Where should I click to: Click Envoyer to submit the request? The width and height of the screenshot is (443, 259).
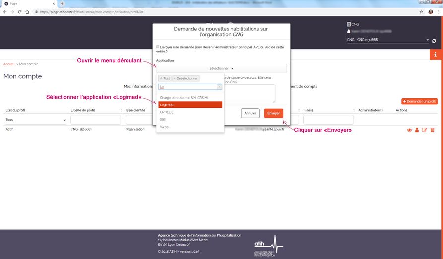[273, 113]
